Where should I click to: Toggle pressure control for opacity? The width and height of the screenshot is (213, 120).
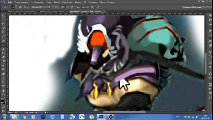tap(72, 7)
